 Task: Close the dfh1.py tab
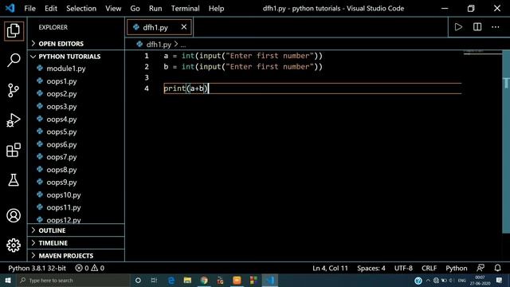tap(184, 27)
